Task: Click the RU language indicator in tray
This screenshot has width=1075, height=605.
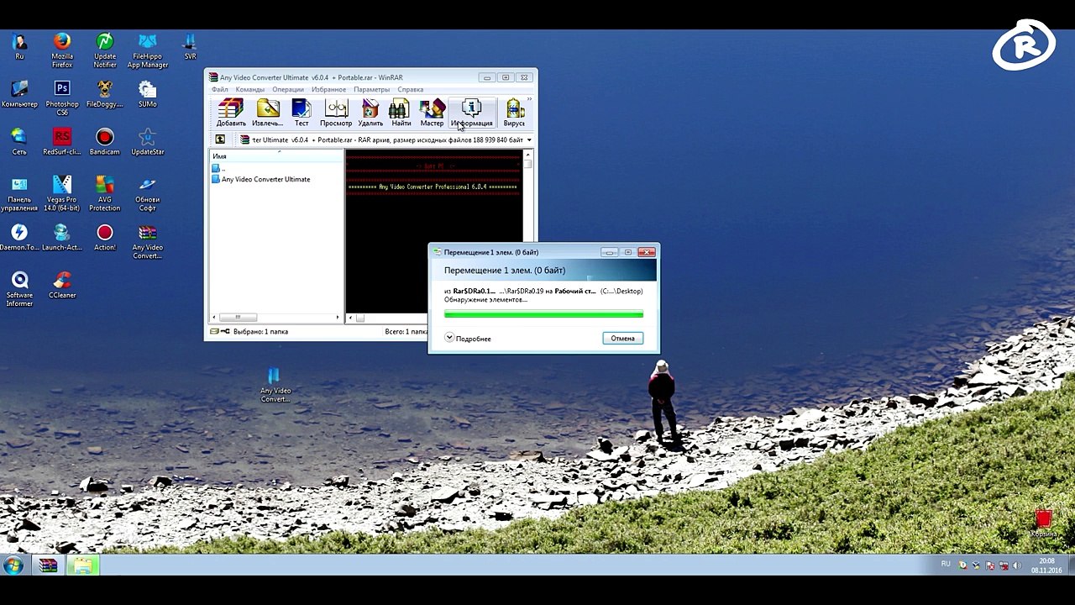Action: pyautogui.click(x=946, y=565)
